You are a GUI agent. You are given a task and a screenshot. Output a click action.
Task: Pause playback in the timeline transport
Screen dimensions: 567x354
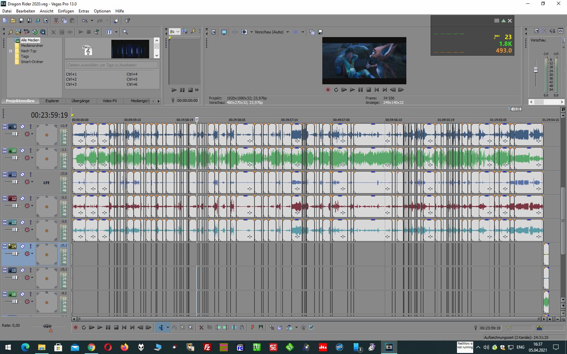108,327
